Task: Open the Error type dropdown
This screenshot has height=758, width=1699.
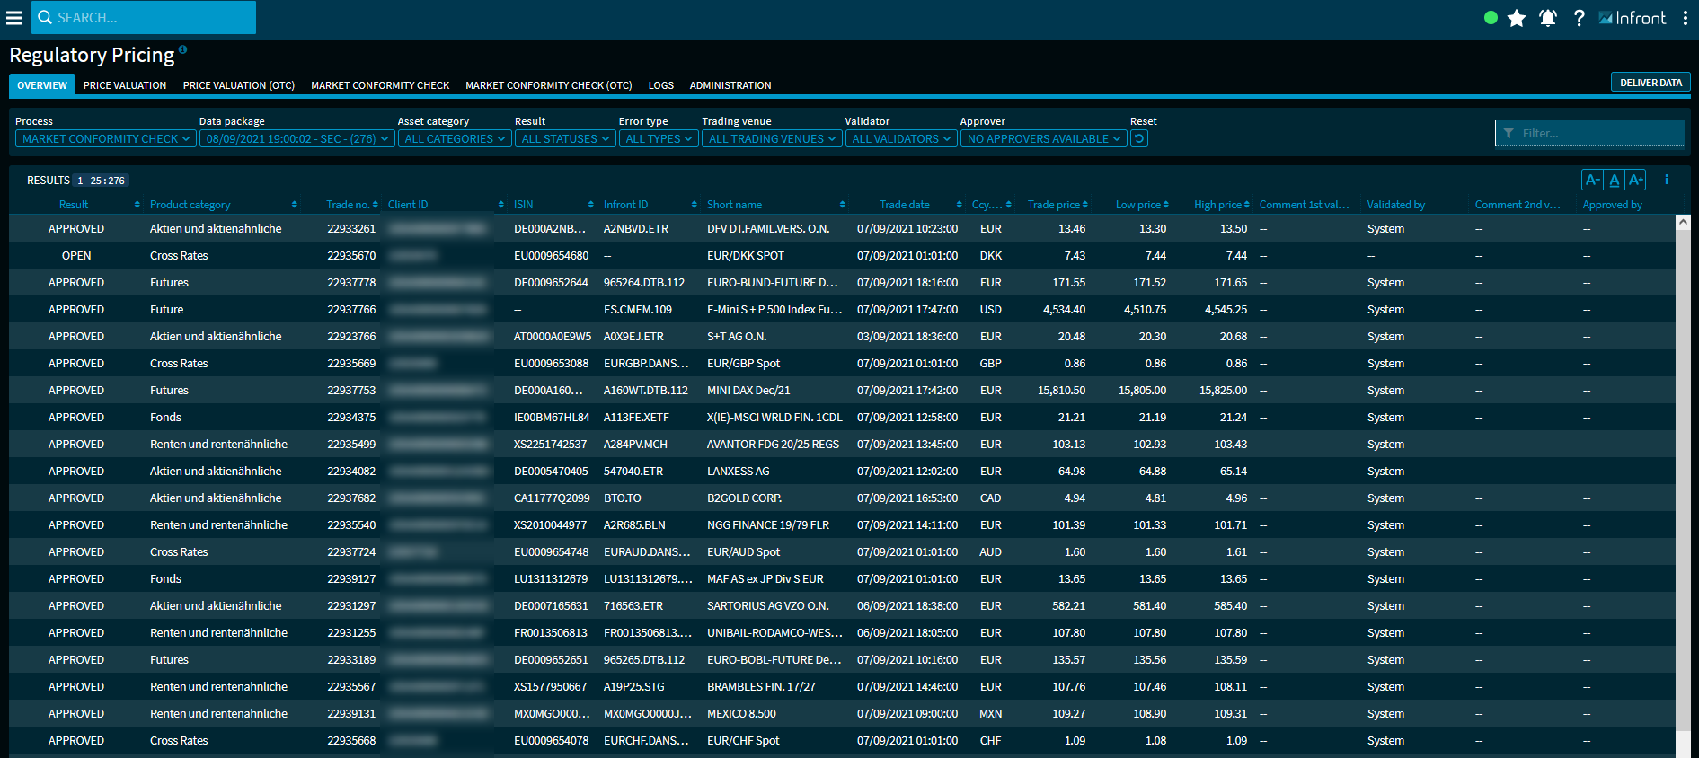Action: pos(659,138)
